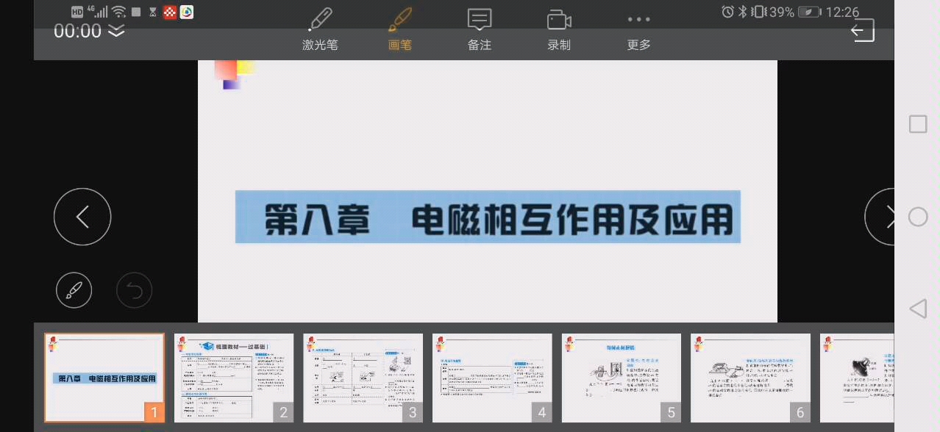The image size is (940, 432).
Task: Advance to next slide with right arrow
Action: click(x=890, y=217)
